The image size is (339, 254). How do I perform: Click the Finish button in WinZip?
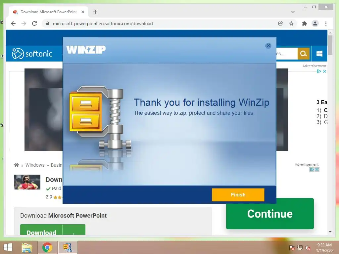(x=238, y=194)
